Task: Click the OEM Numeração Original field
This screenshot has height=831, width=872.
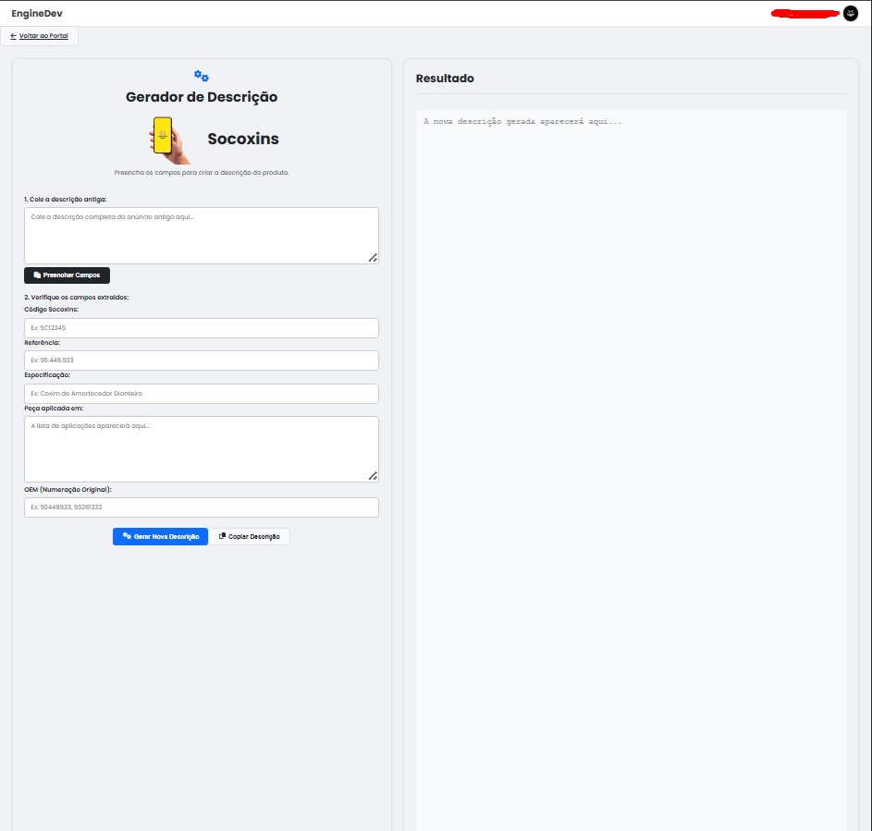Action: coord(201,507)
